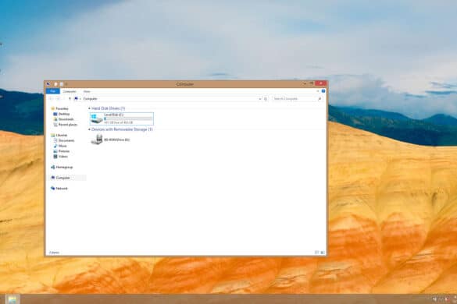Select Computer in navigation pane
Image resolution: width=457 pixels, height=304 pixels.
pyautogui.click(x=60, y=178)
